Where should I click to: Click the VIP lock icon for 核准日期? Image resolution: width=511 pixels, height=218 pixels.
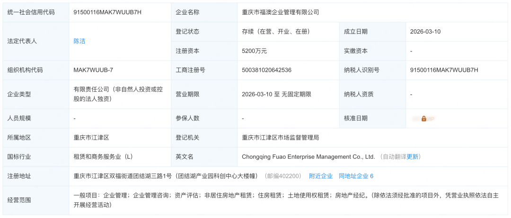[x=423, y=119]
